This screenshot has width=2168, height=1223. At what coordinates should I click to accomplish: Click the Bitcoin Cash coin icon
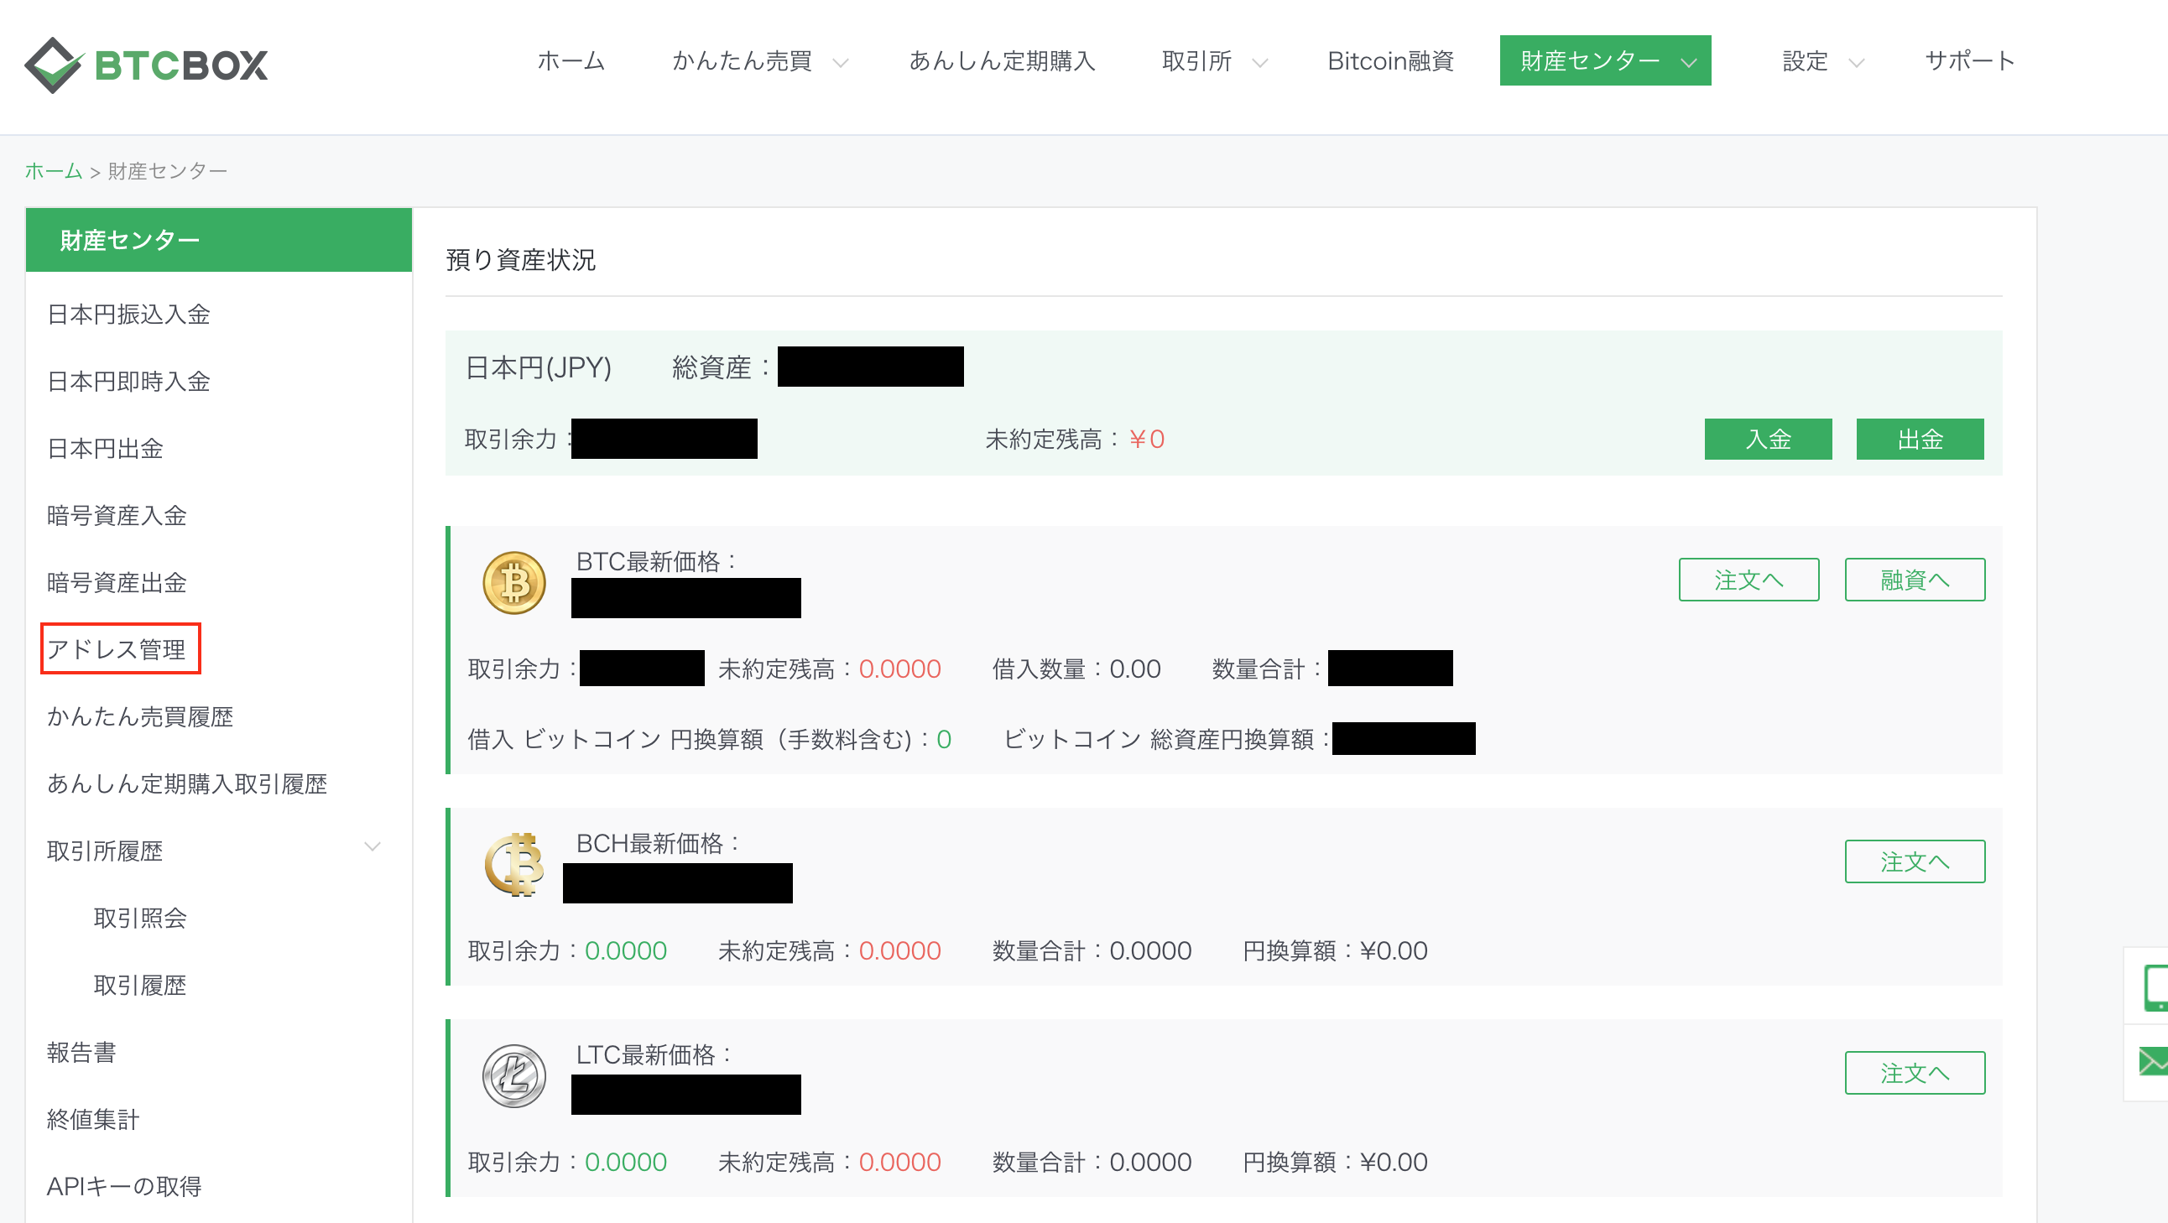(513, 865)
